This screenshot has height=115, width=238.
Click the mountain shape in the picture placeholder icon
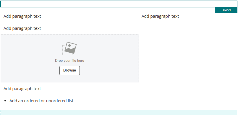pos(69,50)
